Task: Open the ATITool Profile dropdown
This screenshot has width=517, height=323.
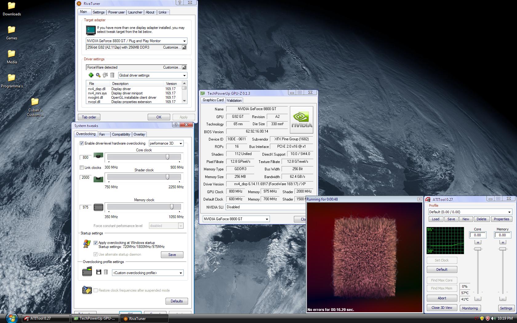Action: (x=470, y=212)
